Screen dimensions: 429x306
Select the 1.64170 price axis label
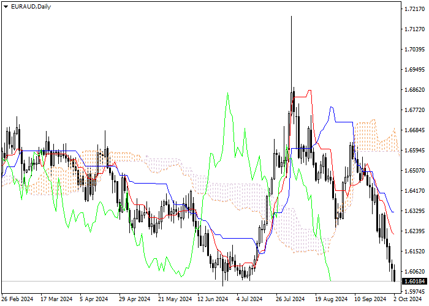pyautogui.click(x=414, y=191)
